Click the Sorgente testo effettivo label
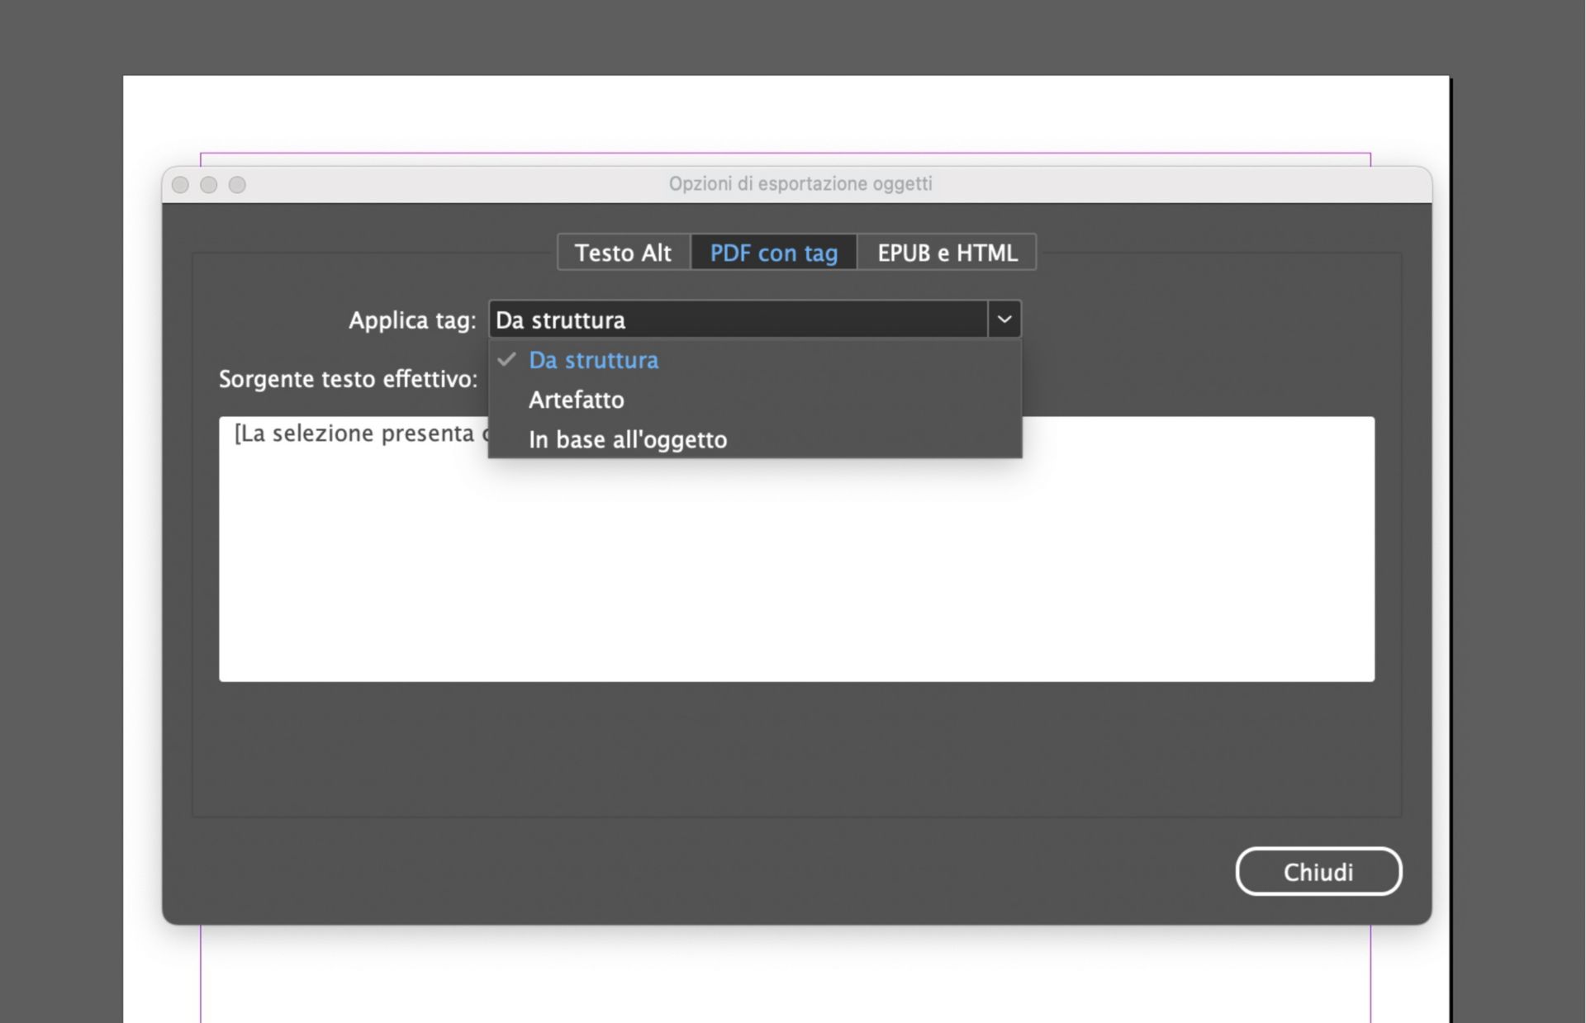 (348, 379)
